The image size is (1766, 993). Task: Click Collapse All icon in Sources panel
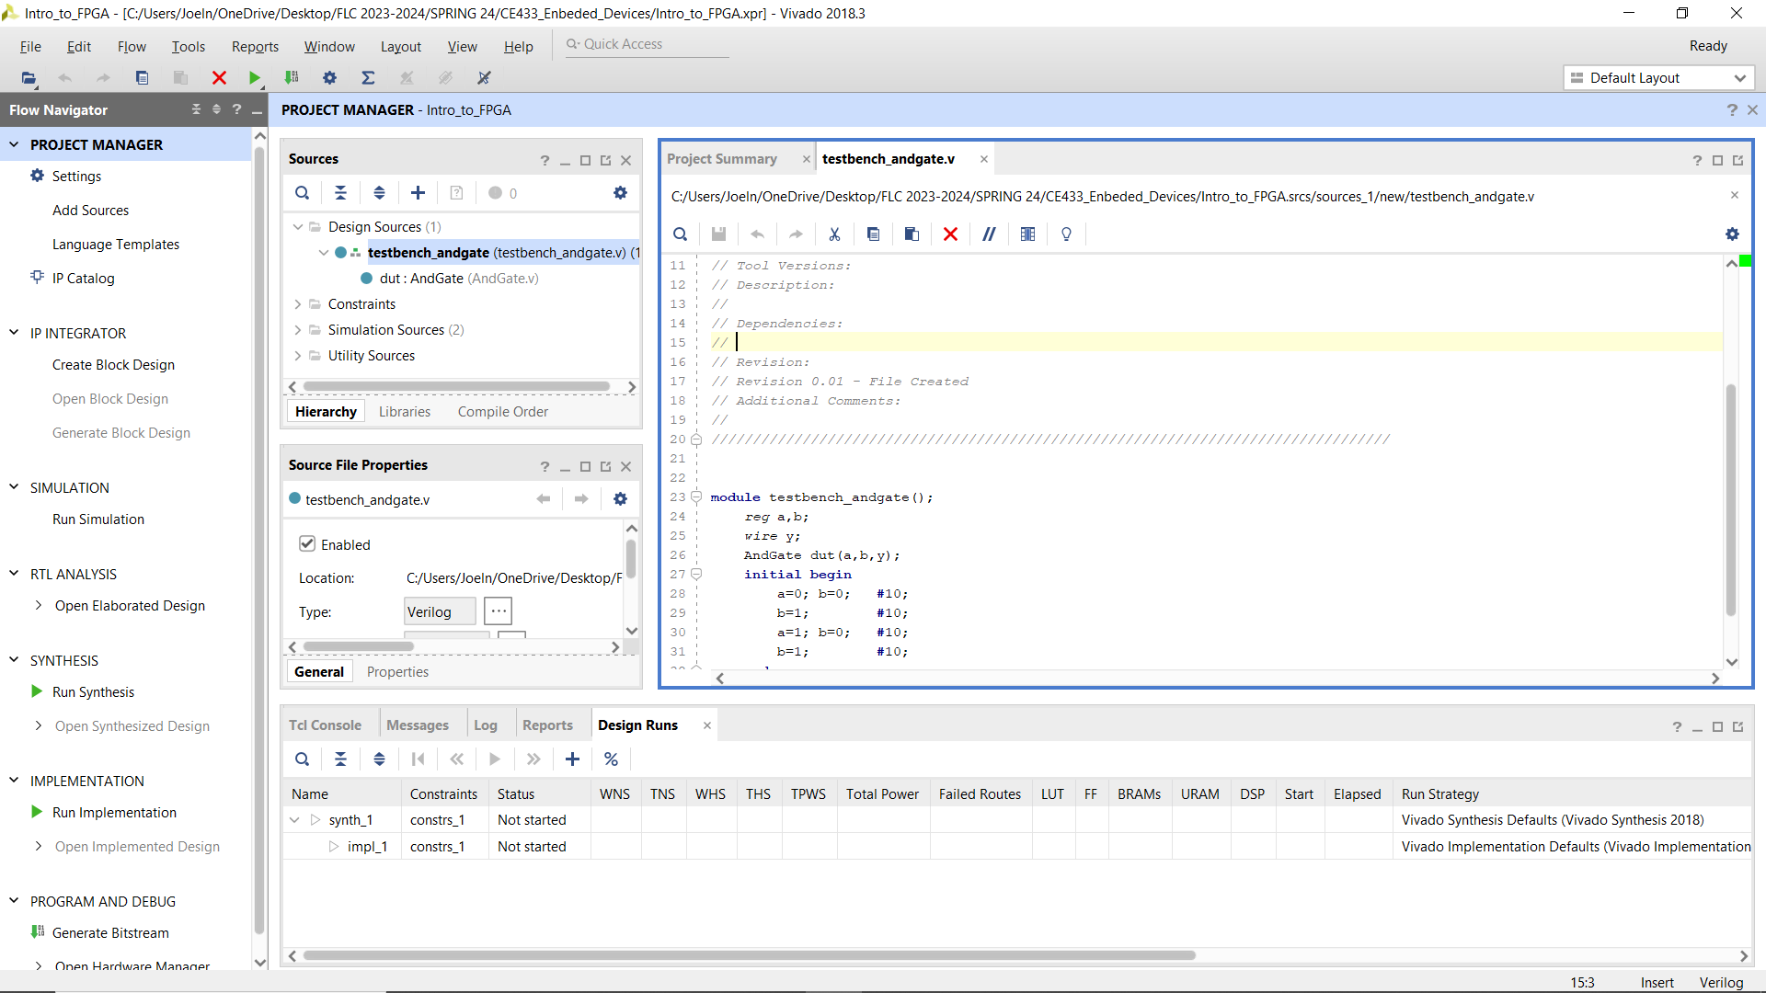click(x=340, y=192)
